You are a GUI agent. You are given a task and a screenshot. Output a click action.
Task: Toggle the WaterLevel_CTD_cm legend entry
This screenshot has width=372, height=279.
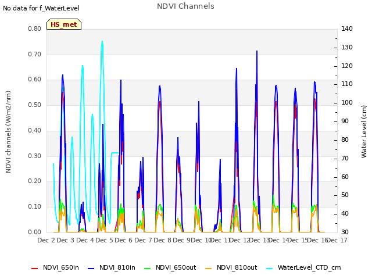[x=303, y=267]
